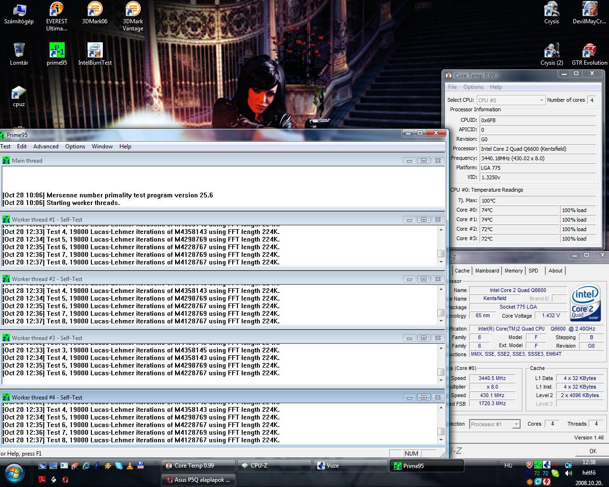Viewport: 609px width, 487px height.
Task: Launch Adobe Reader from quick launch
Action: coord(42,479)
